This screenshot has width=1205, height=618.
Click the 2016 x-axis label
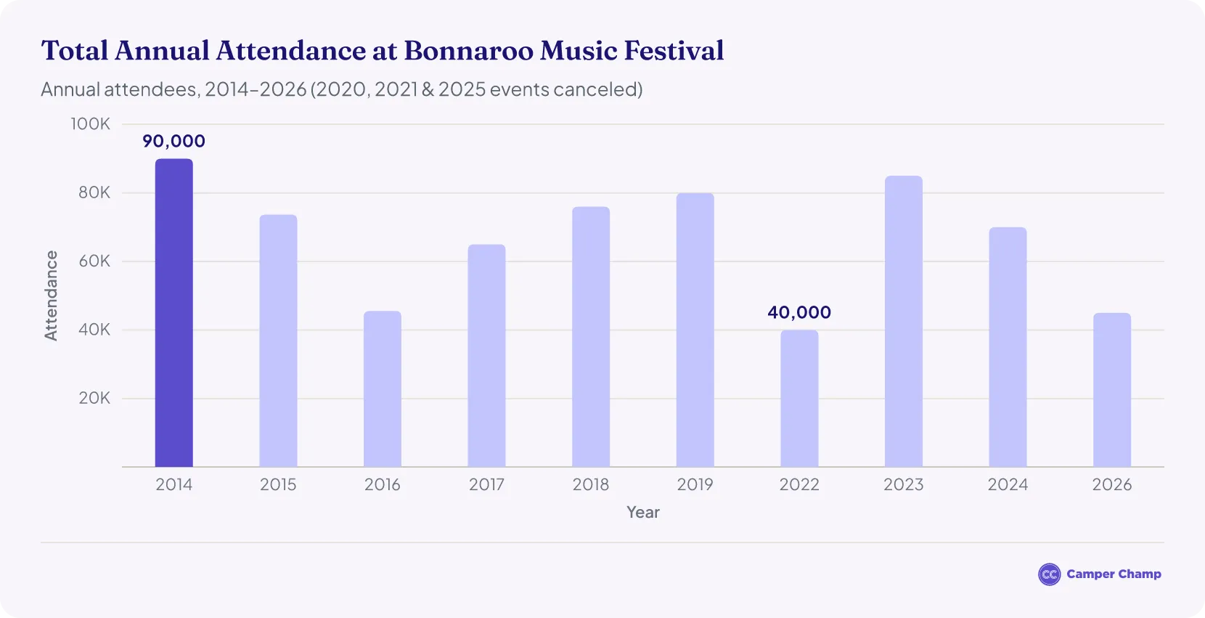click(x=383, y=484)
